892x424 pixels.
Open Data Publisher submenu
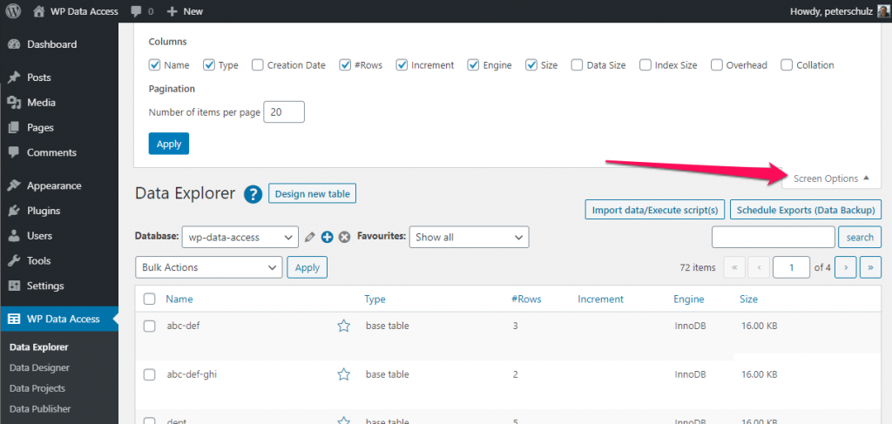(x=40, y=408)
